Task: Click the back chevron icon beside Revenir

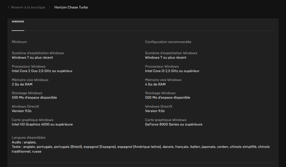Action: tap(9, 7)
